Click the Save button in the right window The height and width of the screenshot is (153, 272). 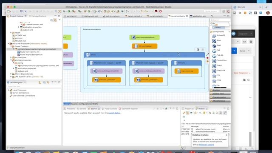(242, 51)
